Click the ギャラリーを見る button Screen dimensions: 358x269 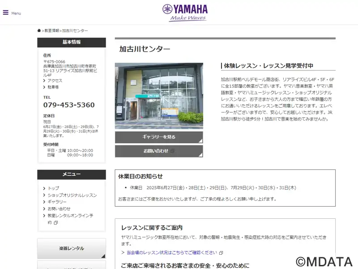click(159, 137)
